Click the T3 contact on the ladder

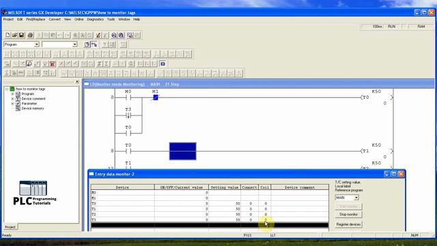click(128, 115)
